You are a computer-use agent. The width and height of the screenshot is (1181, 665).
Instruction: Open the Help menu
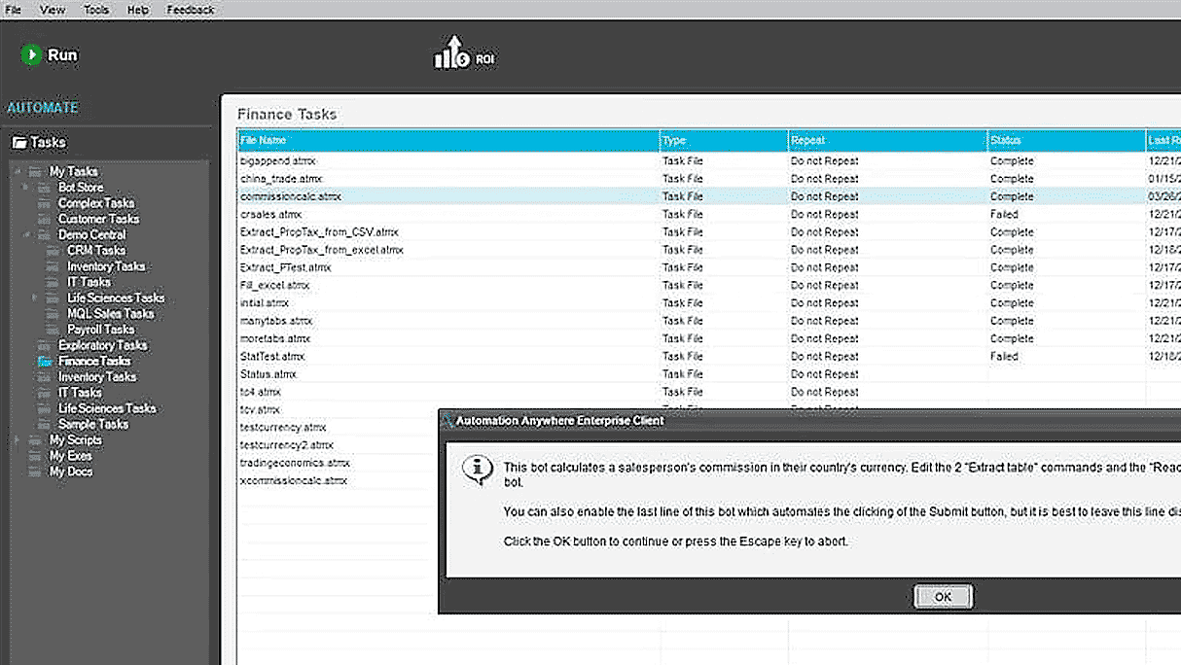click(138, 10)
